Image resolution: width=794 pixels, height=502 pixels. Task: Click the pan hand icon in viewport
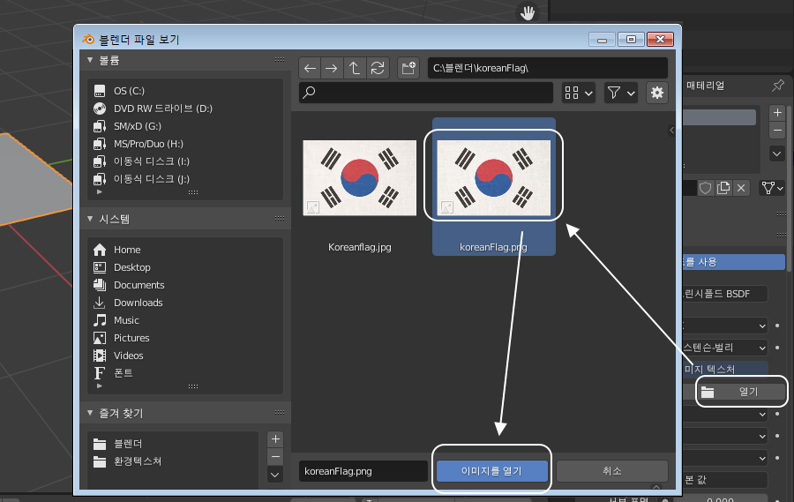pyautogui.click(x=528, y=12)
